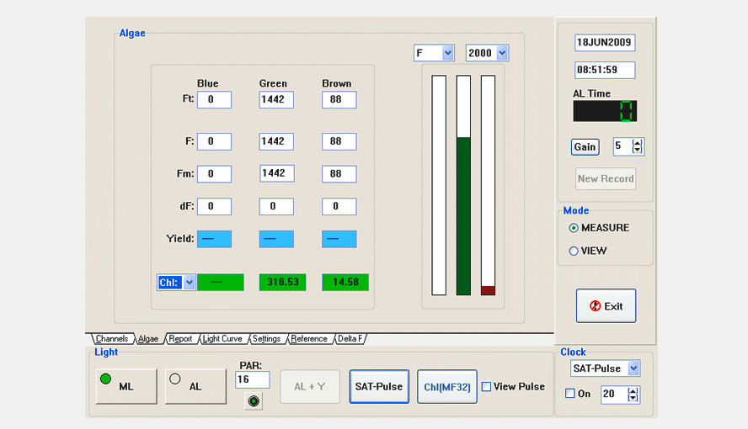Image resolution: width=748 pixels, height=429 pixels.
Task: Select the VIEW mode radio button
Action: pyautogui.click(x=574, y=251)
